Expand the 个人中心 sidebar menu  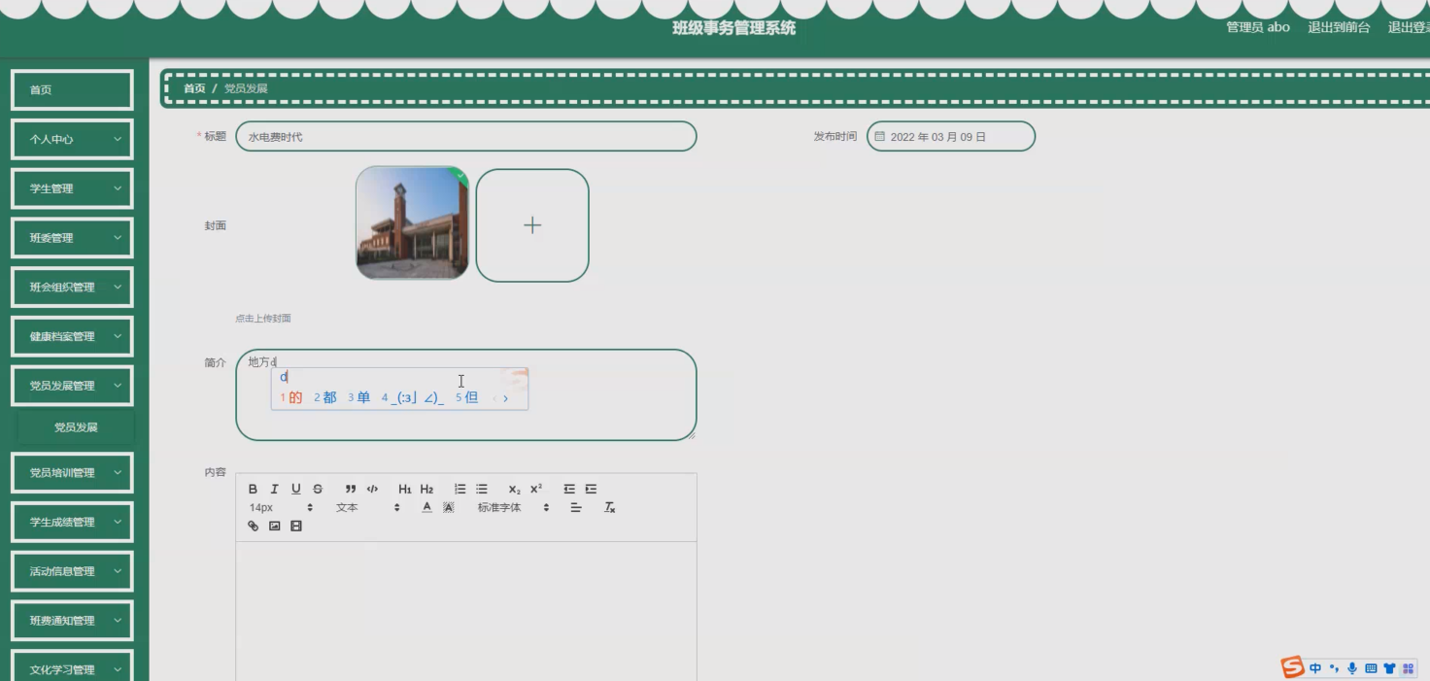[x=72, y=139]
